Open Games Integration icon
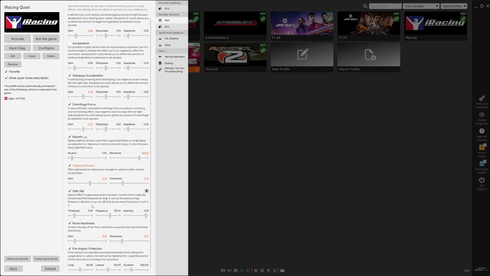The width and height of the screenshot is (490, 276). (482, 115)
